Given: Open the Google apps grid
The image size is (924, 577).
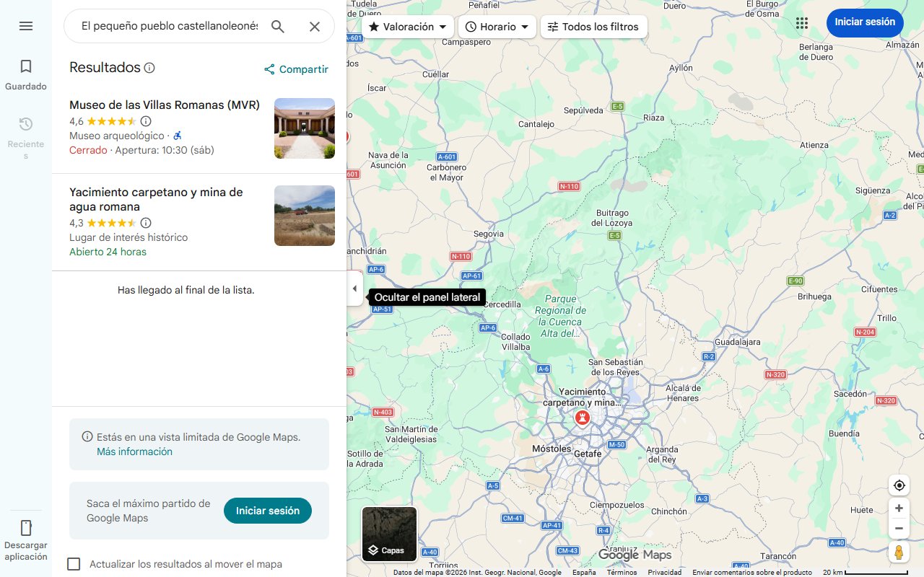Looking at the screenshot, I should coord(801,22).
